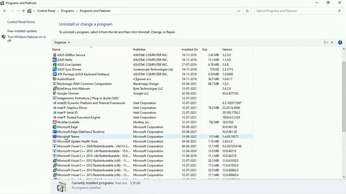Select Microsoft Visual C++ 2012 Redistributable (x64)
The height and width of the screenshot is (194, 346).
pos(152,161)
